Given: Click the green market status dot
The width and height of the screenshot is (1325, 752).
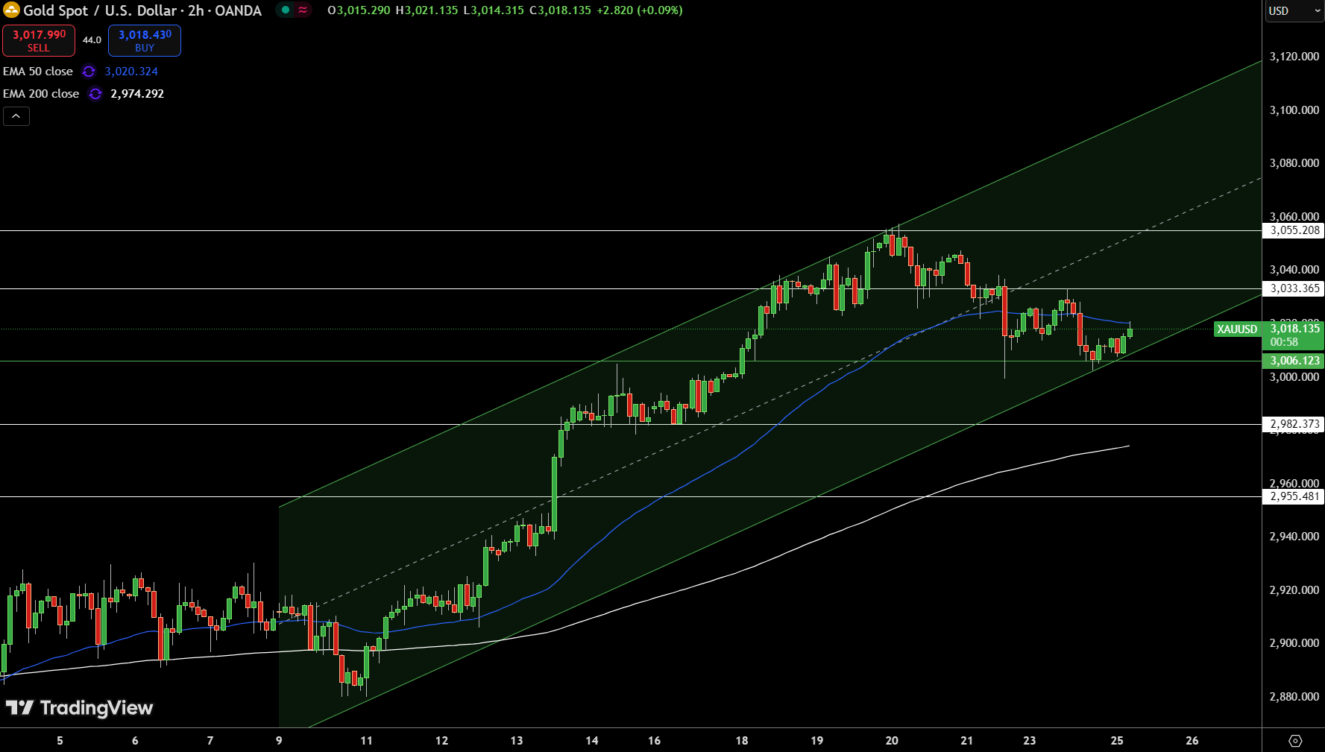Looking at the screenshot, I should coord(286,10).
